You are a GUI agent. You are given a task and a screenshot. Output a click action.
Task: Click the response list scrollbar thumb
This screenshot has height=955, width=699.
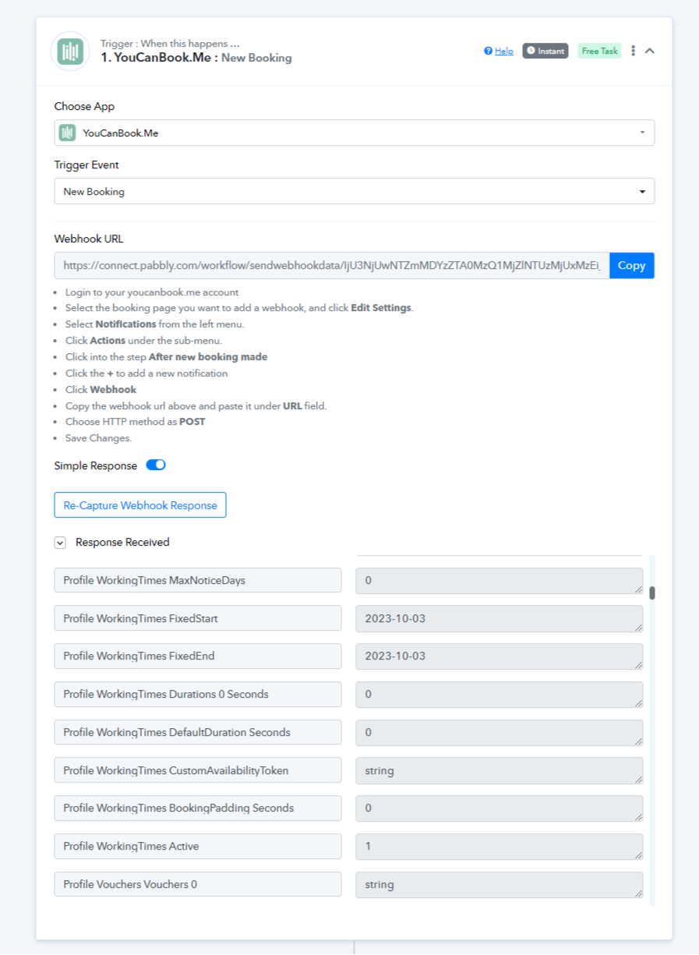pos(652,592)
